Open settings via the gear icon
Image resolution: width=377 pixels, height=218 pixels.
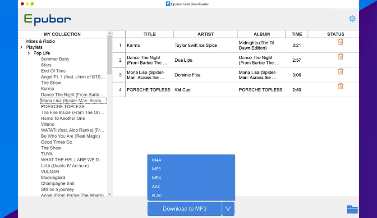[x=352, y=18]
